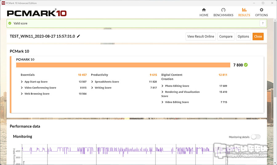Screen dimensions: 277x165
Task: Click the Productivity heading
Action: [99, 75]
